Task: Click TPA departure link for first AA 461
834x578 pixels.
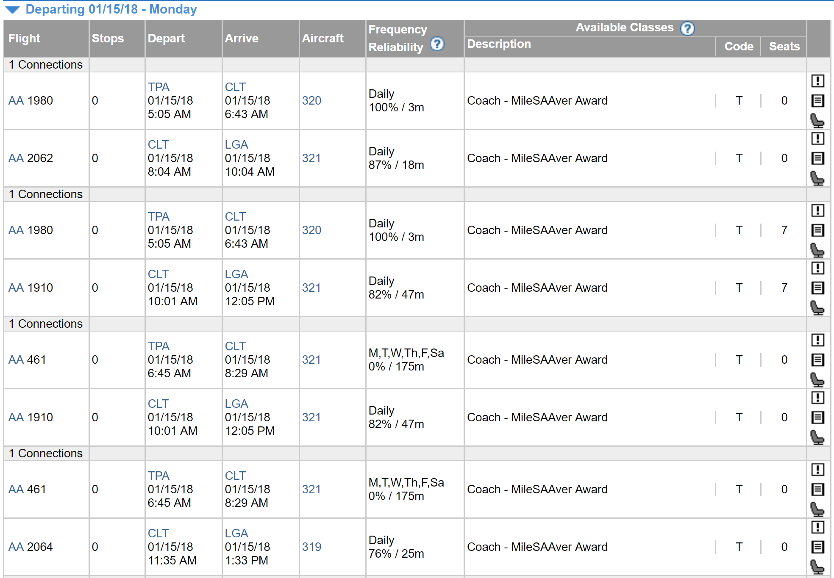Action: [158, 346]
